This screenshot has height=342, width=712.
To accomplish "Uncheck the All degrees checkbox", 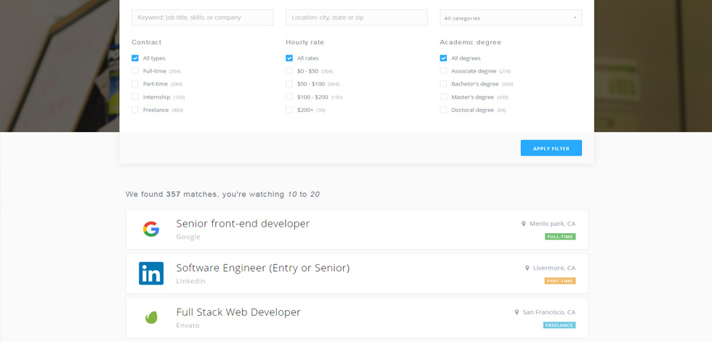I will 443,58.
